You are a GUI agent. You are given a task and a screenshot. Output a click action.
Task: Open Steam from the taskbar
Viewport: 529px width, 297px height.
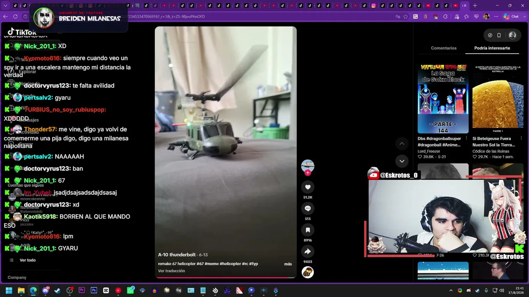tap(57, 290)
